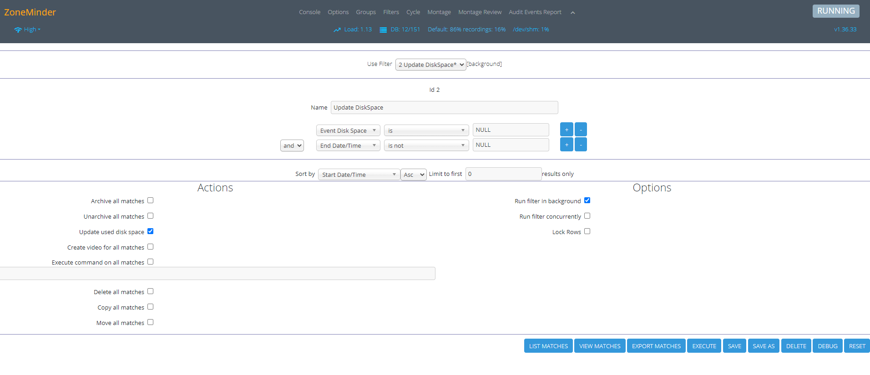Click the filter Name text field
870x375 pixels.
[x=444, y=108]
